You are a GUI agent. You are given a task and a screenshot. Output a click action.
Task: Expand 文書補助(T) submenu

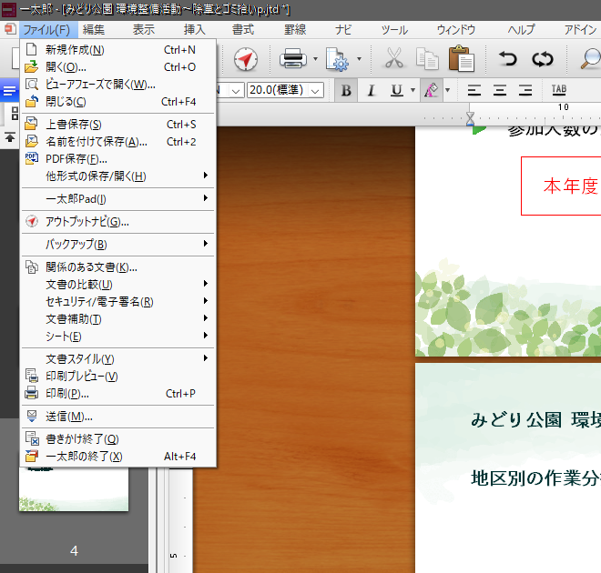click(118, 319)
